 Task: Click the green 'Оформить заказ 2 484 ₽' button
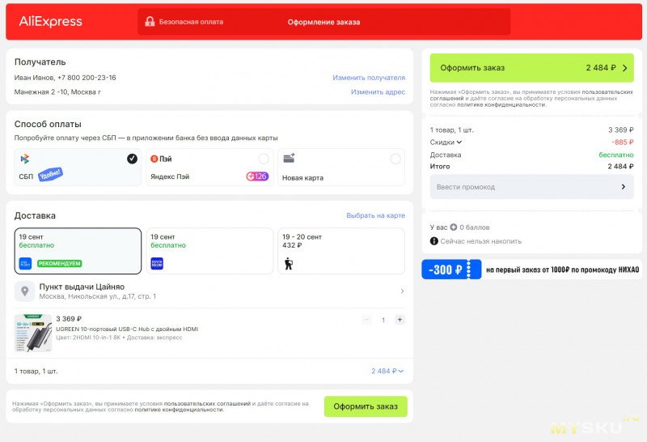(532, 68)
